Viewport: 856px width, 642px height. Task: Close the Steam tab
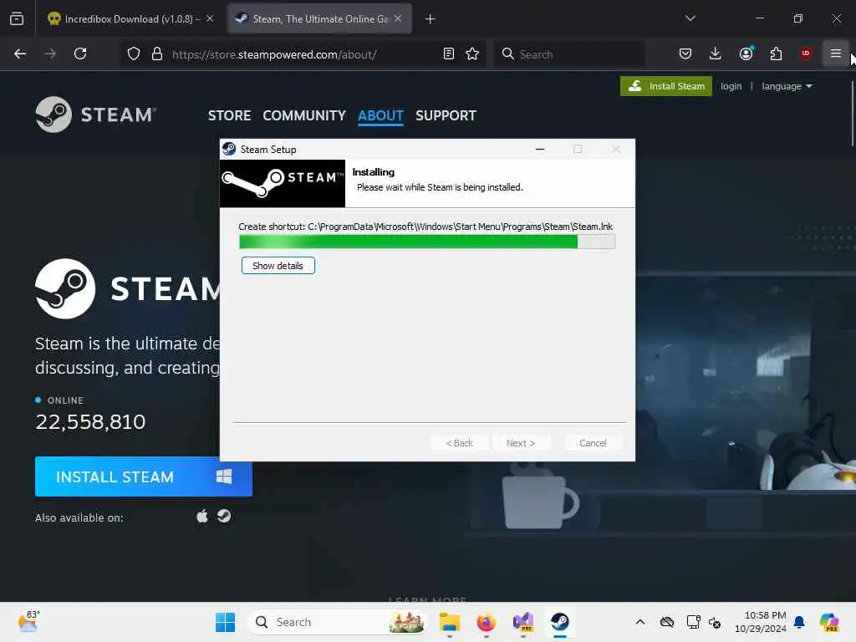398,18
